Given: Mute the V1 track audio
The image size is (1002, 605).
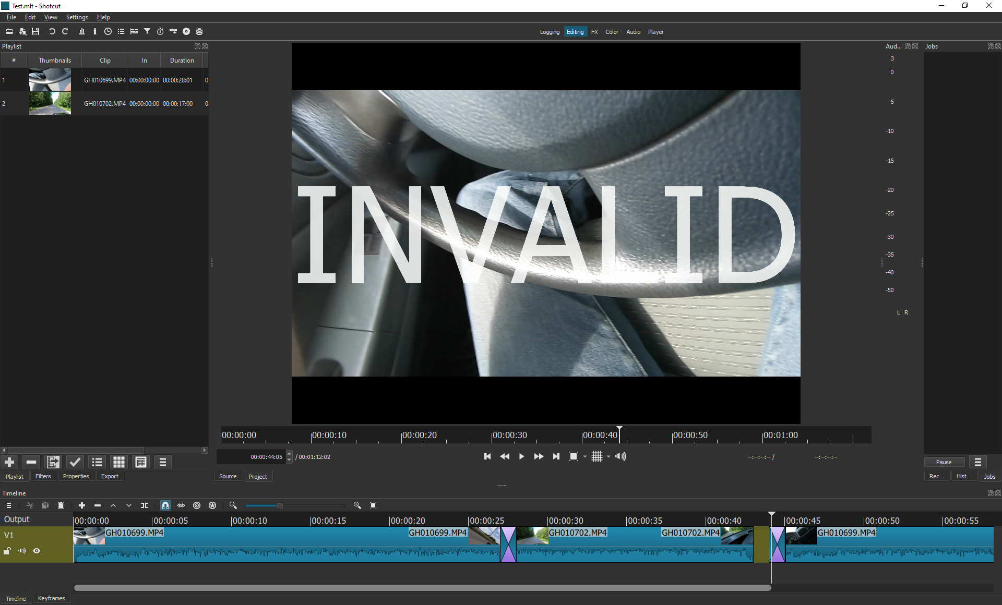Looking at the screenshot, I should point(22,551).
